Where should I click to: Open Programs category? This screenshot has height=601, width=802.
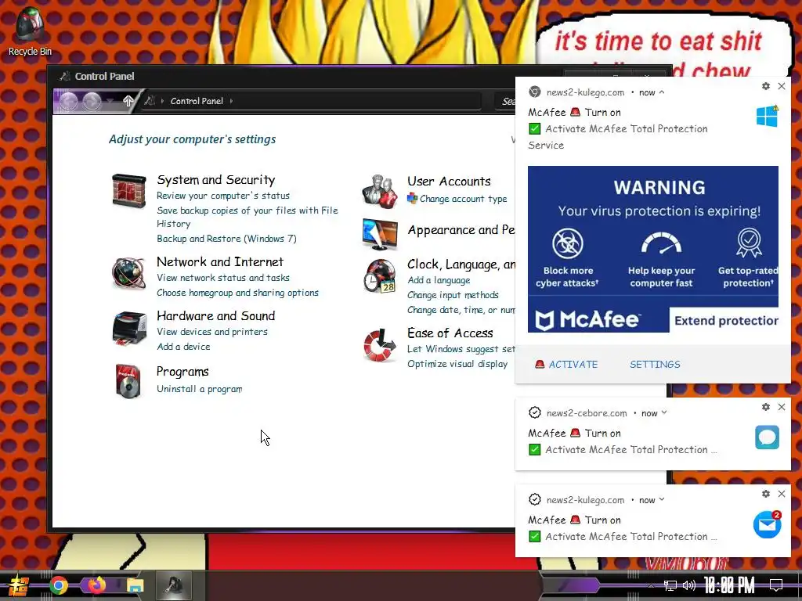pyautogui.click(x=182, y=372)
